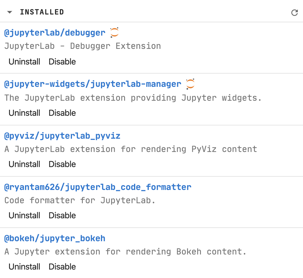Click the update icon beside jupyterlab-manager
The image size is (303, 278).
[x=190, y=83]
